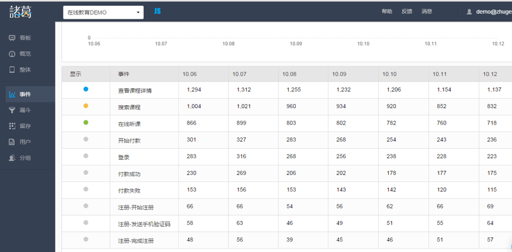This screenshot has height=252, width=512.
Task: Open the 看板 dashboard icon in sidebar
Action: [x=12, y=38]
